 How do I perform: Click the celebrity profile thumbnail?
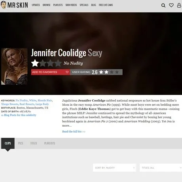coord(14,66)
